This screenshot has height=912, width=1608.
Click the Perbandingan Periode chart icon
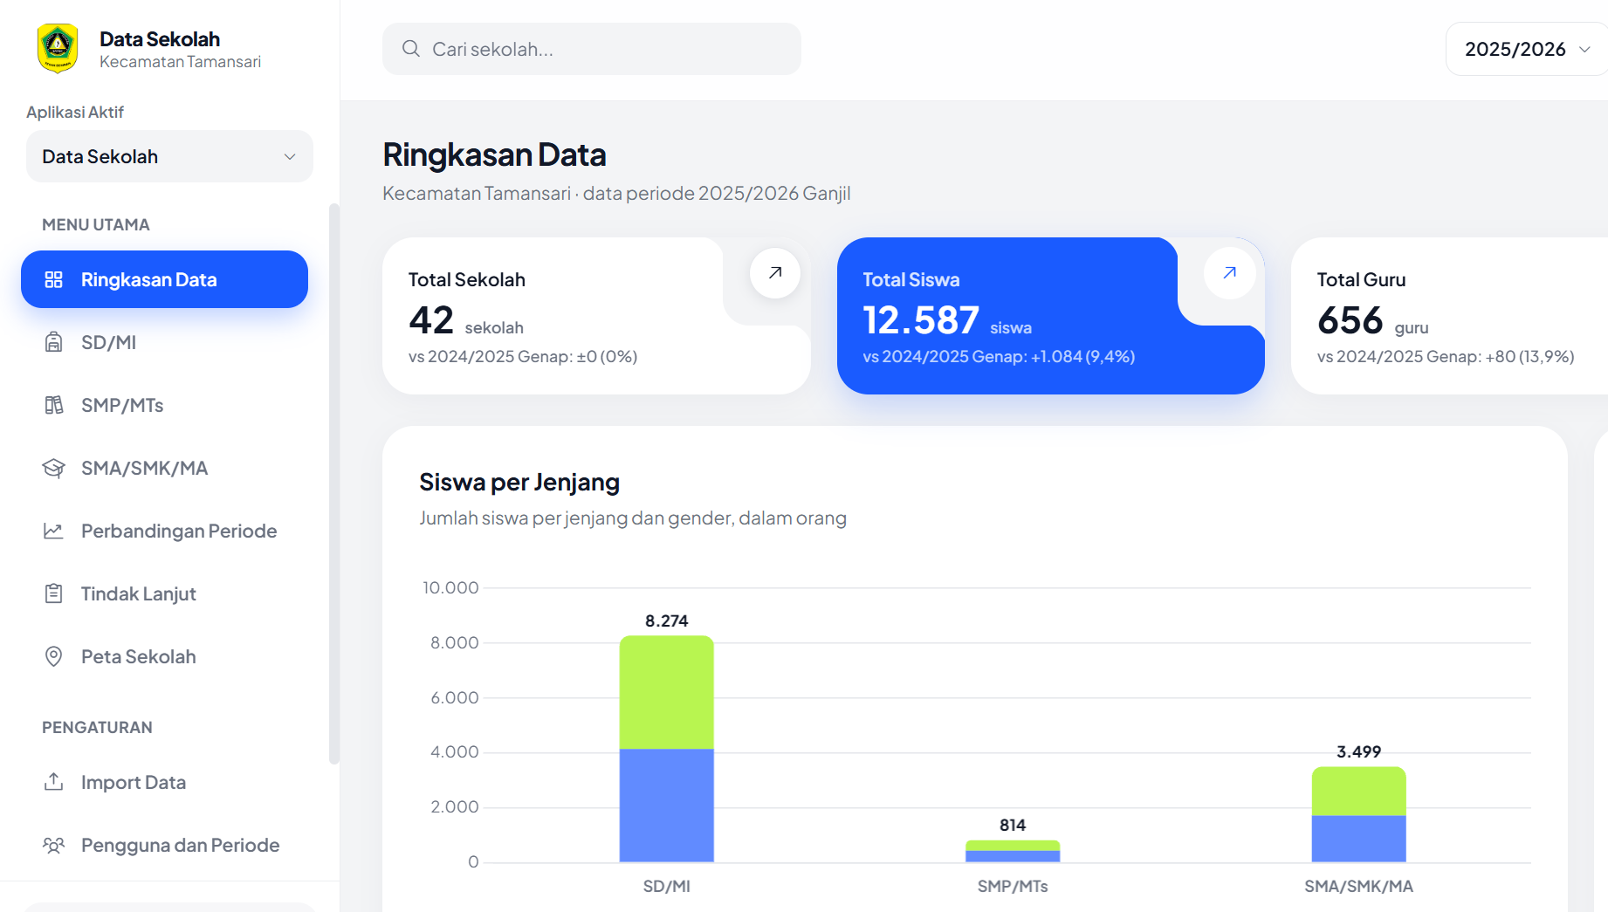pos(54,531)
